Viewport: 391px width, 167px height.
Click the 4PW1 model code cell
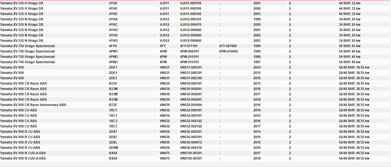(113, 51)
